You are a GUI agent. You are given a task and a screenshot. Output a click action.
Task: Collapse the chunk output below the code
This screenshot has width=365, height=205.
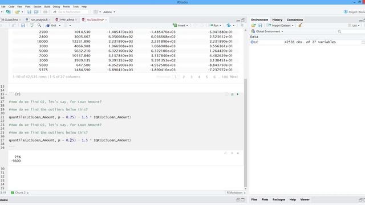click(x=232, y=153)
